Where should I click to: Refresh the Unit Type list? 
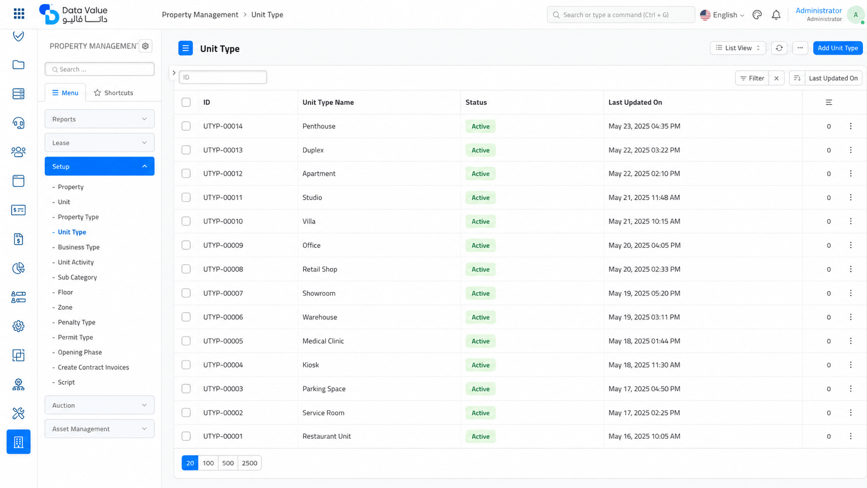[779, 48]
